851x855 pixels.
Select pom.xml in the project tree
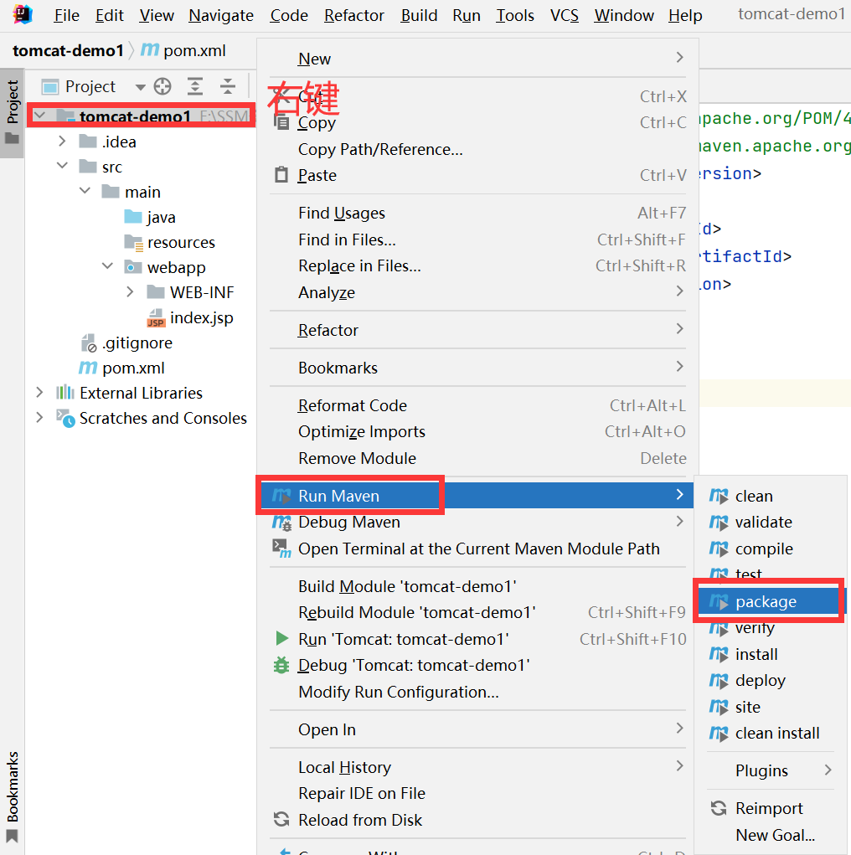[121, 368]
